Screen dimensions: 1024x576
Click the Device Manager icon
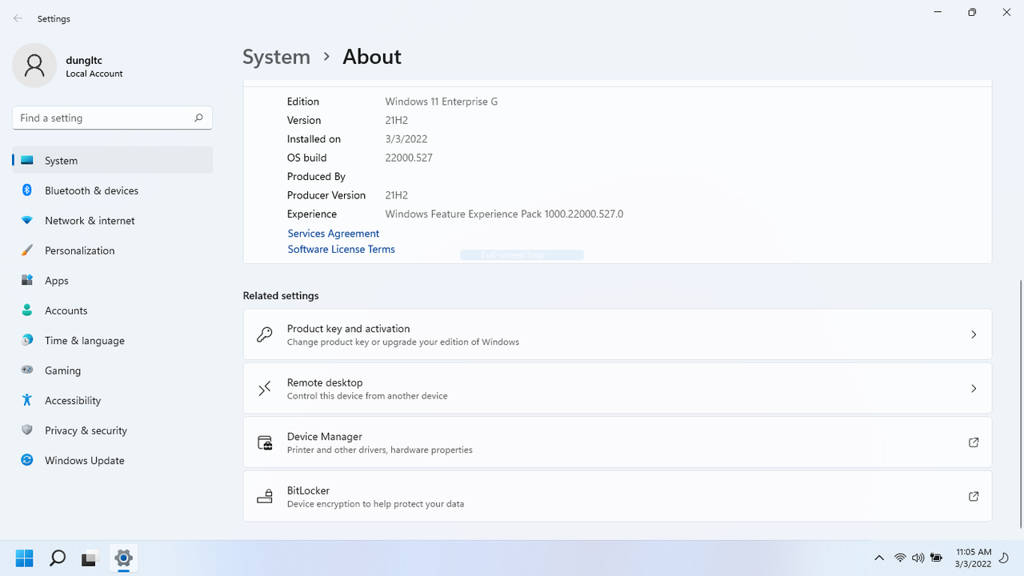coord(265,442)
